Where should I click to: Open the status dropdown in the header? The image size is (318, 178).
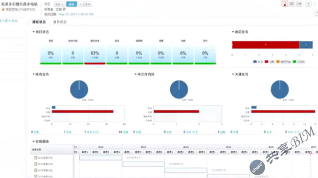coord(59,4)
